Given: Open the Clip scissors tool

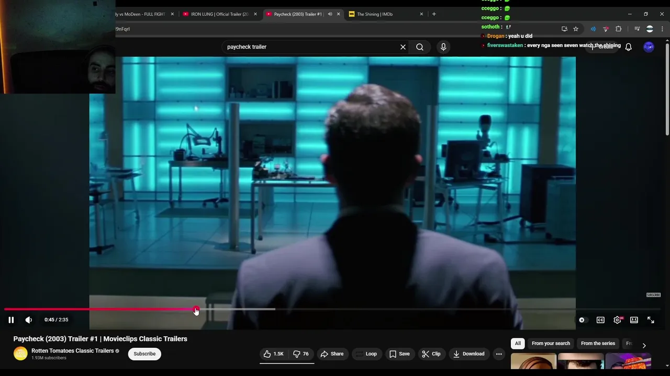Looking at the screenshot, I should pos(431,354).
